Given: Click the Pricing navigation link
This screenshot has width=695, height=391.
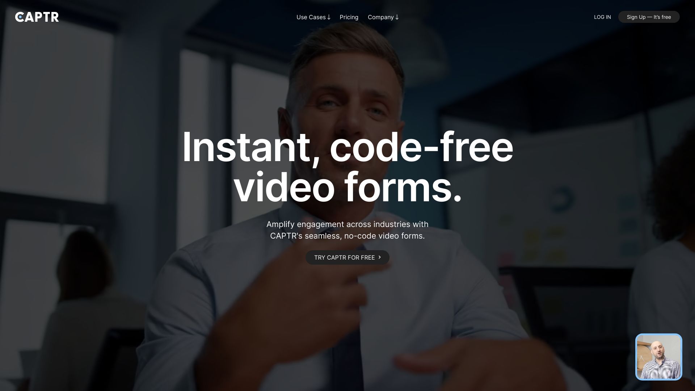Looking at the screenshot, I should [x=349, y=17].
